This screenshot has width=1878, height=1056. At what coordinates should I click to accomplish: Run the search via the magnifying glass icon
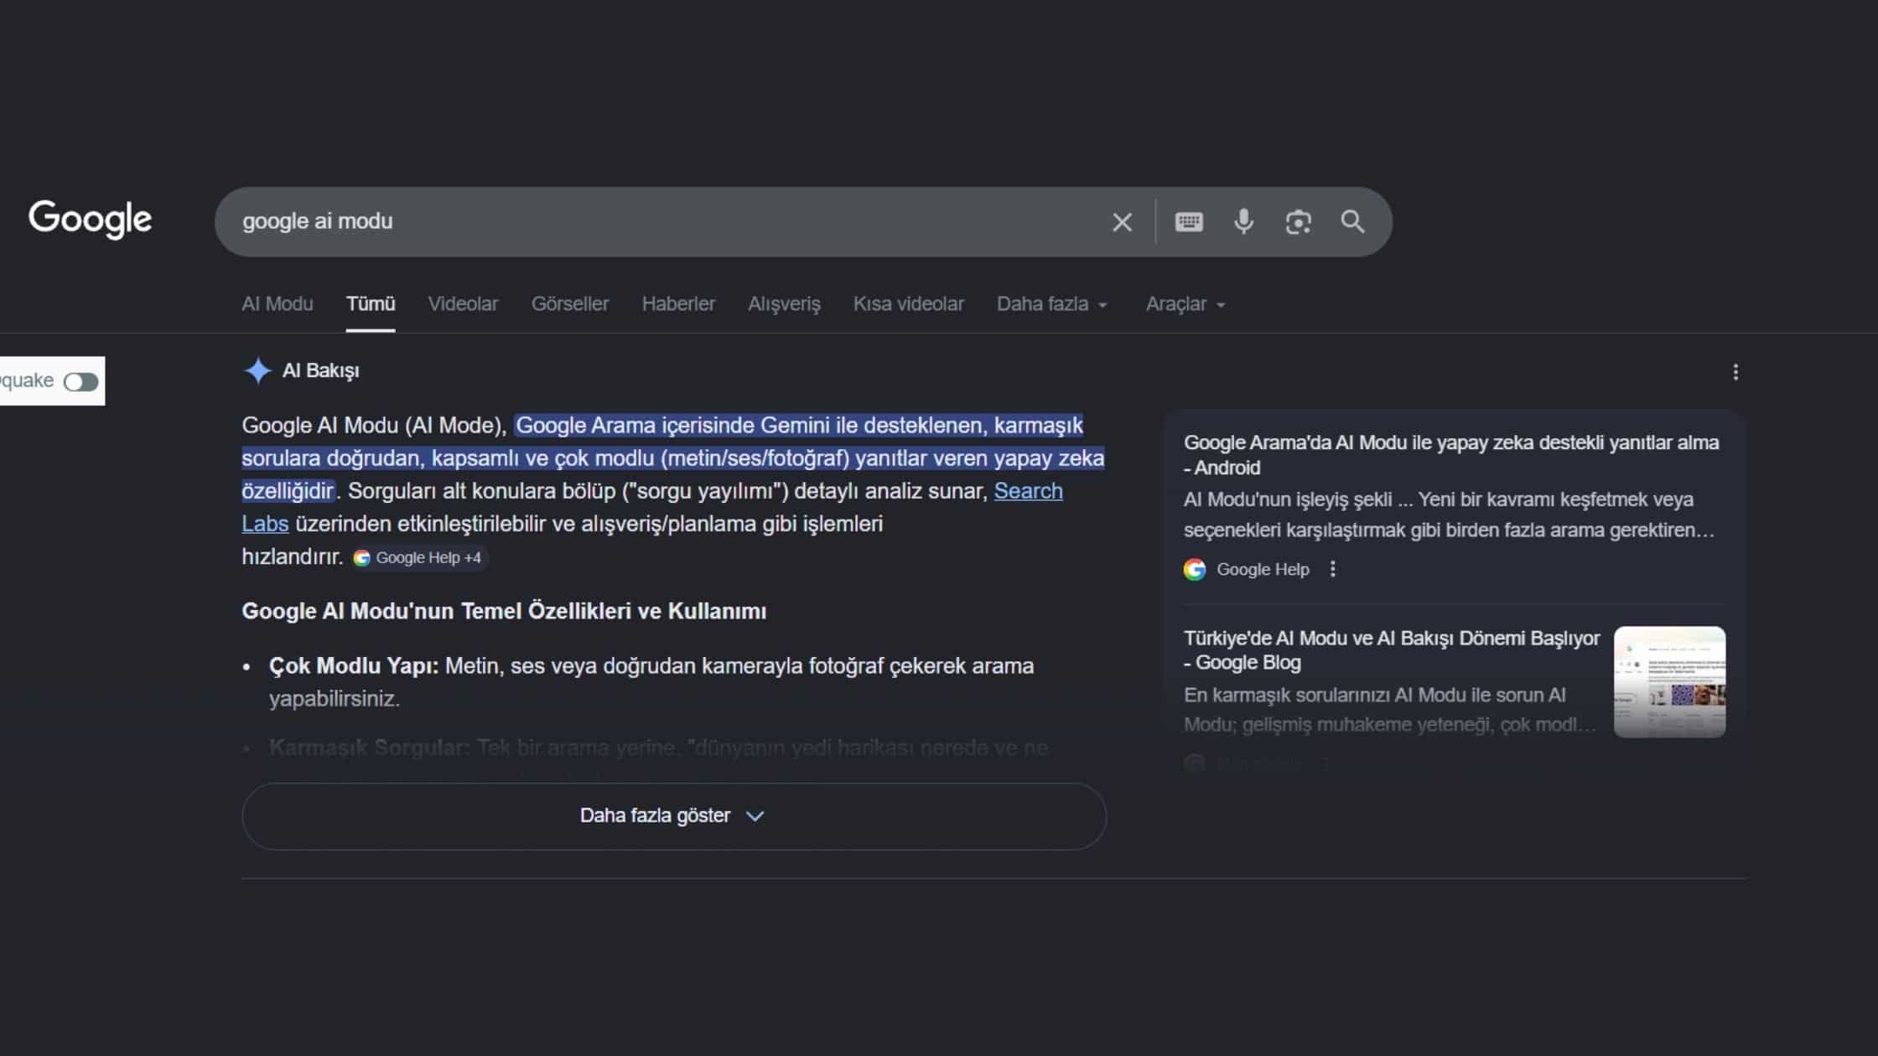[1352, 221]
